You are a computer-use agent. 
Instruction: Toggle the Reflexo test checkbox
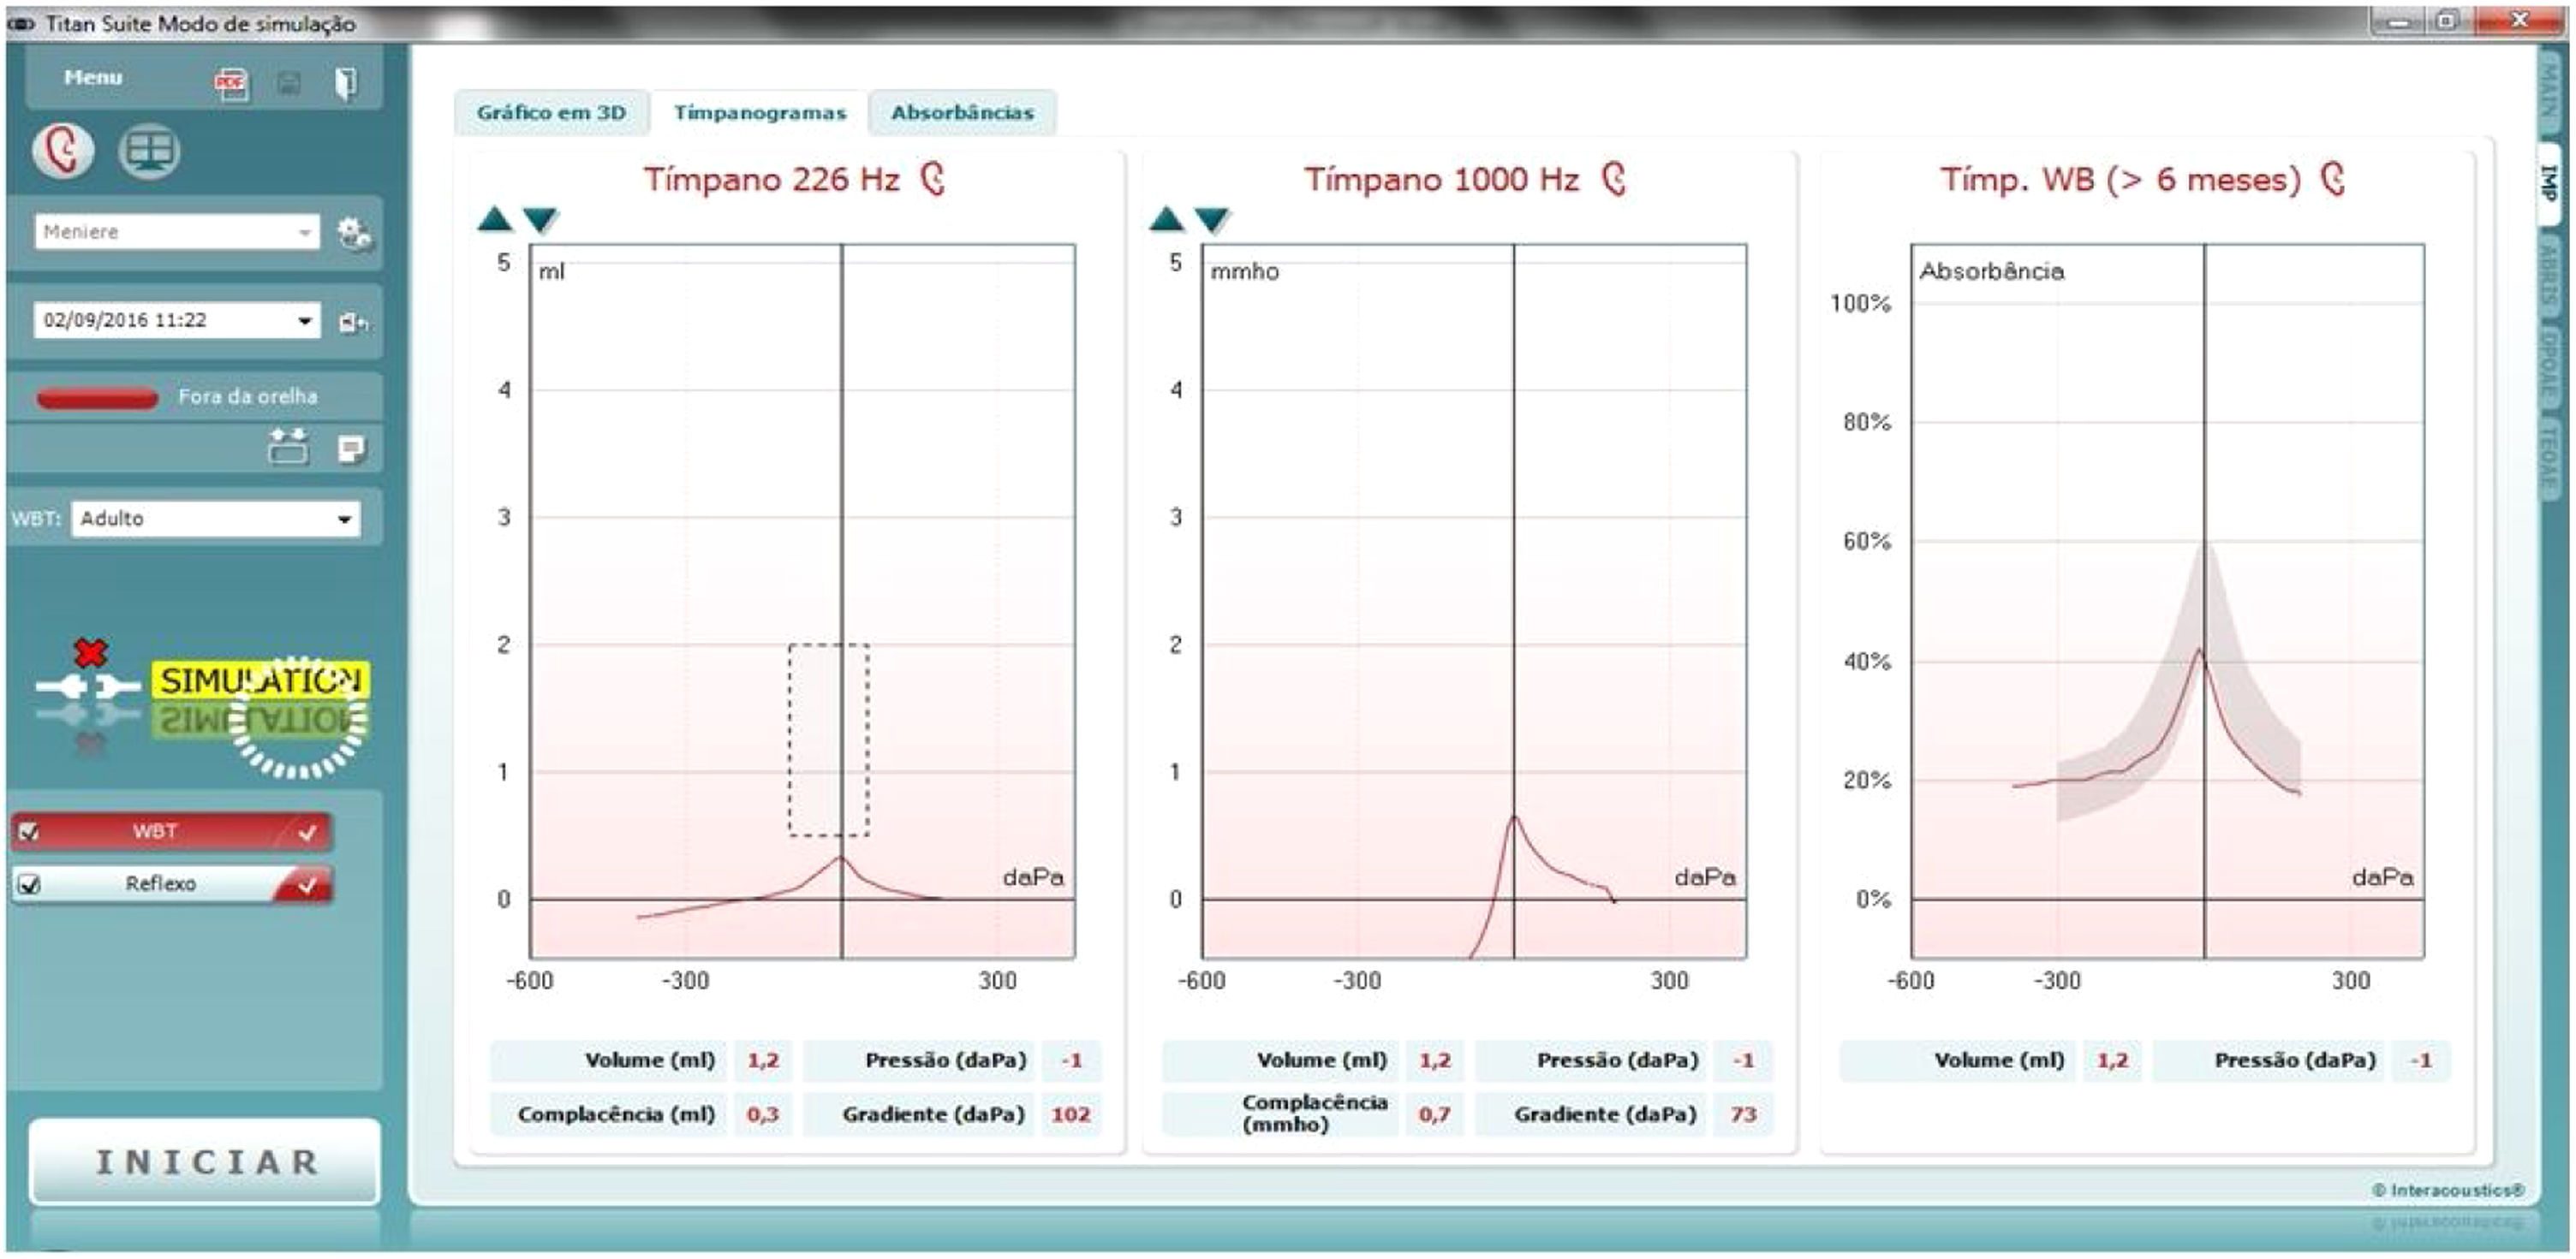pos(30,884)
